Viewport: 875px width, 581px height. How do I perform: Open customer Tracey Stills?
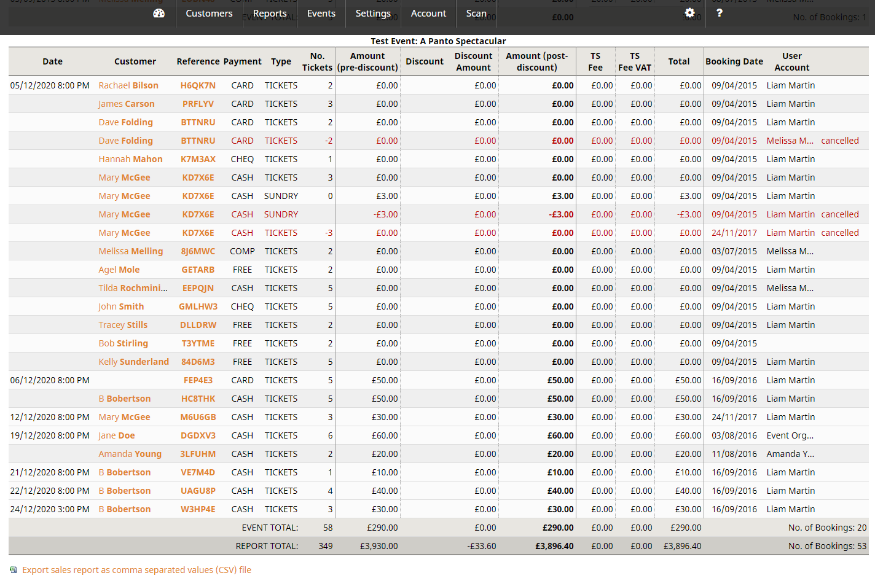[x=123, y=325]
